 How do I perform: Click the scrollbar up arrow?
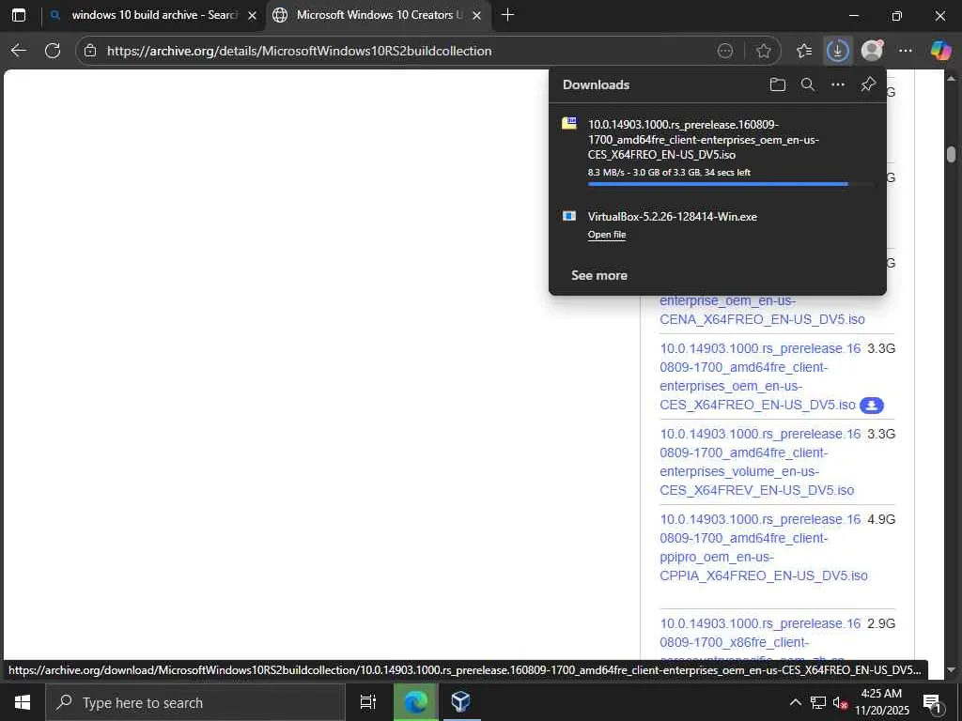(951, 79)
